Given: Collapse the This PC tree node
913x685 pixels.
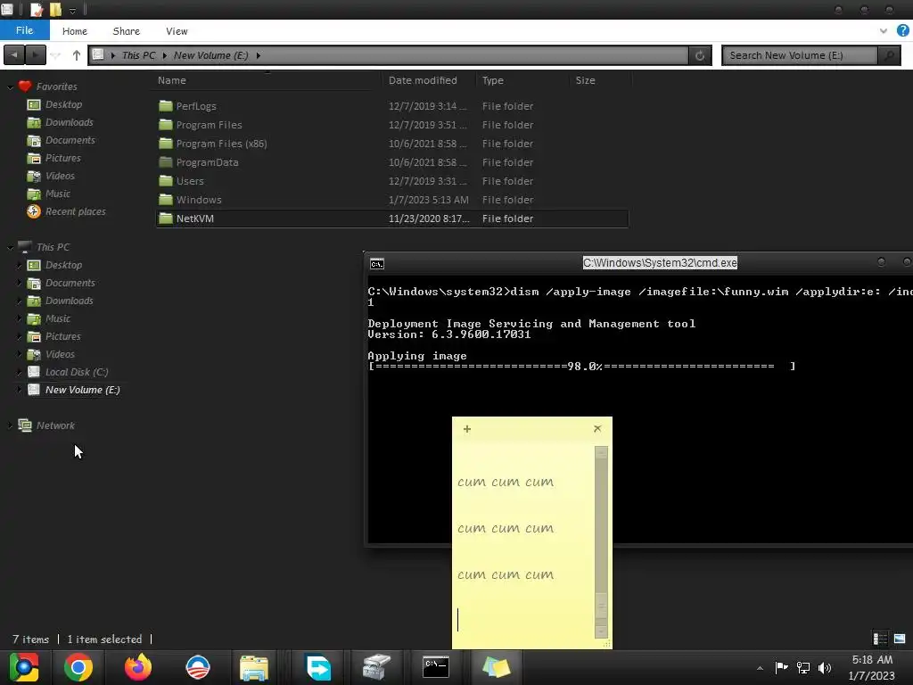Looking at the screenshot, I should coord(10,248).
